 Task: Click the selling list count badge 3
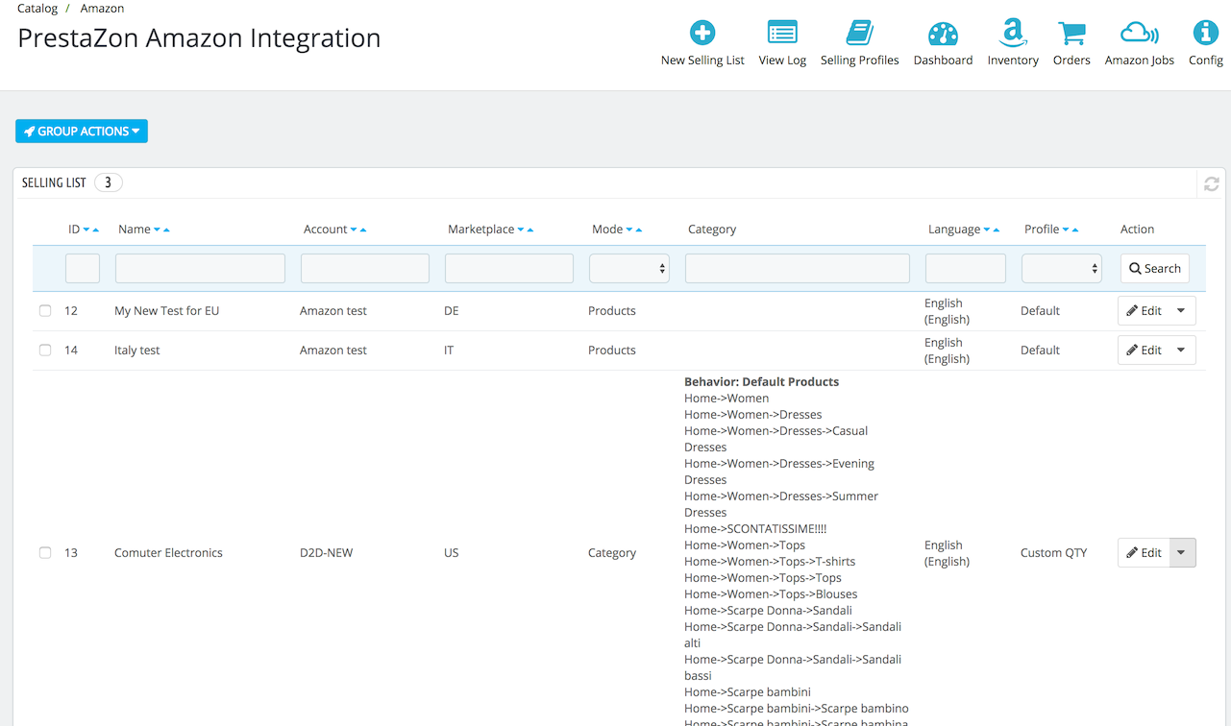[109, 182]
